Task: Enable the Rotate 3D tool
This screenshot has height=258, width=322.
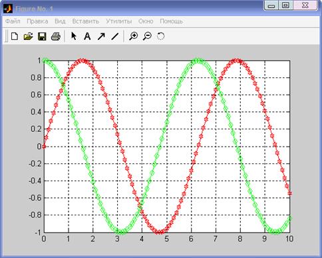Action: point(160,36)
